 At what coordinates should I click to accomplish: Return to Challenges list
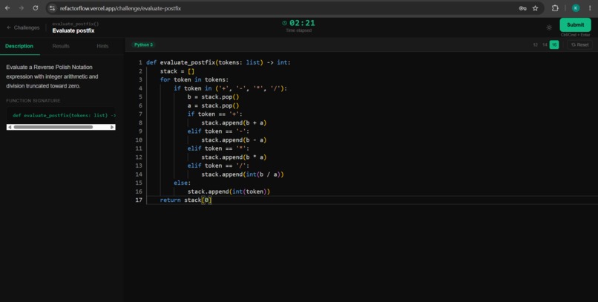click(x=23, y=27)
